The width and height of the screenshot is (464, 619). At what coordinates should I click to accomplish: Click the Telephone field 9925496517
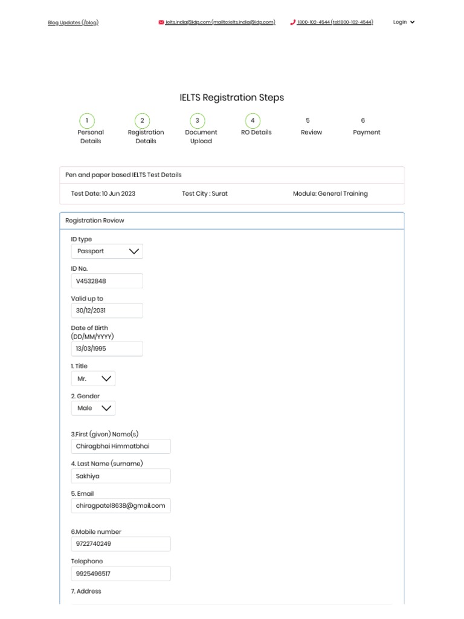click(121, 574)
